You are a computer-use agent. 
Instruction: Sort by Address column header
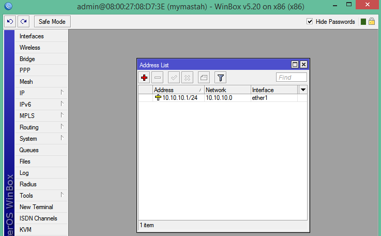pyautogui.click(x=178, y=90)
